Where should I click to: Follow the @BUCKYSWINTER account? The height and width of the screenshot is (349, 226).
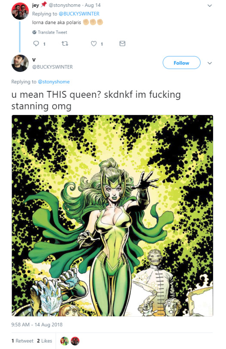tap(182, 63)
